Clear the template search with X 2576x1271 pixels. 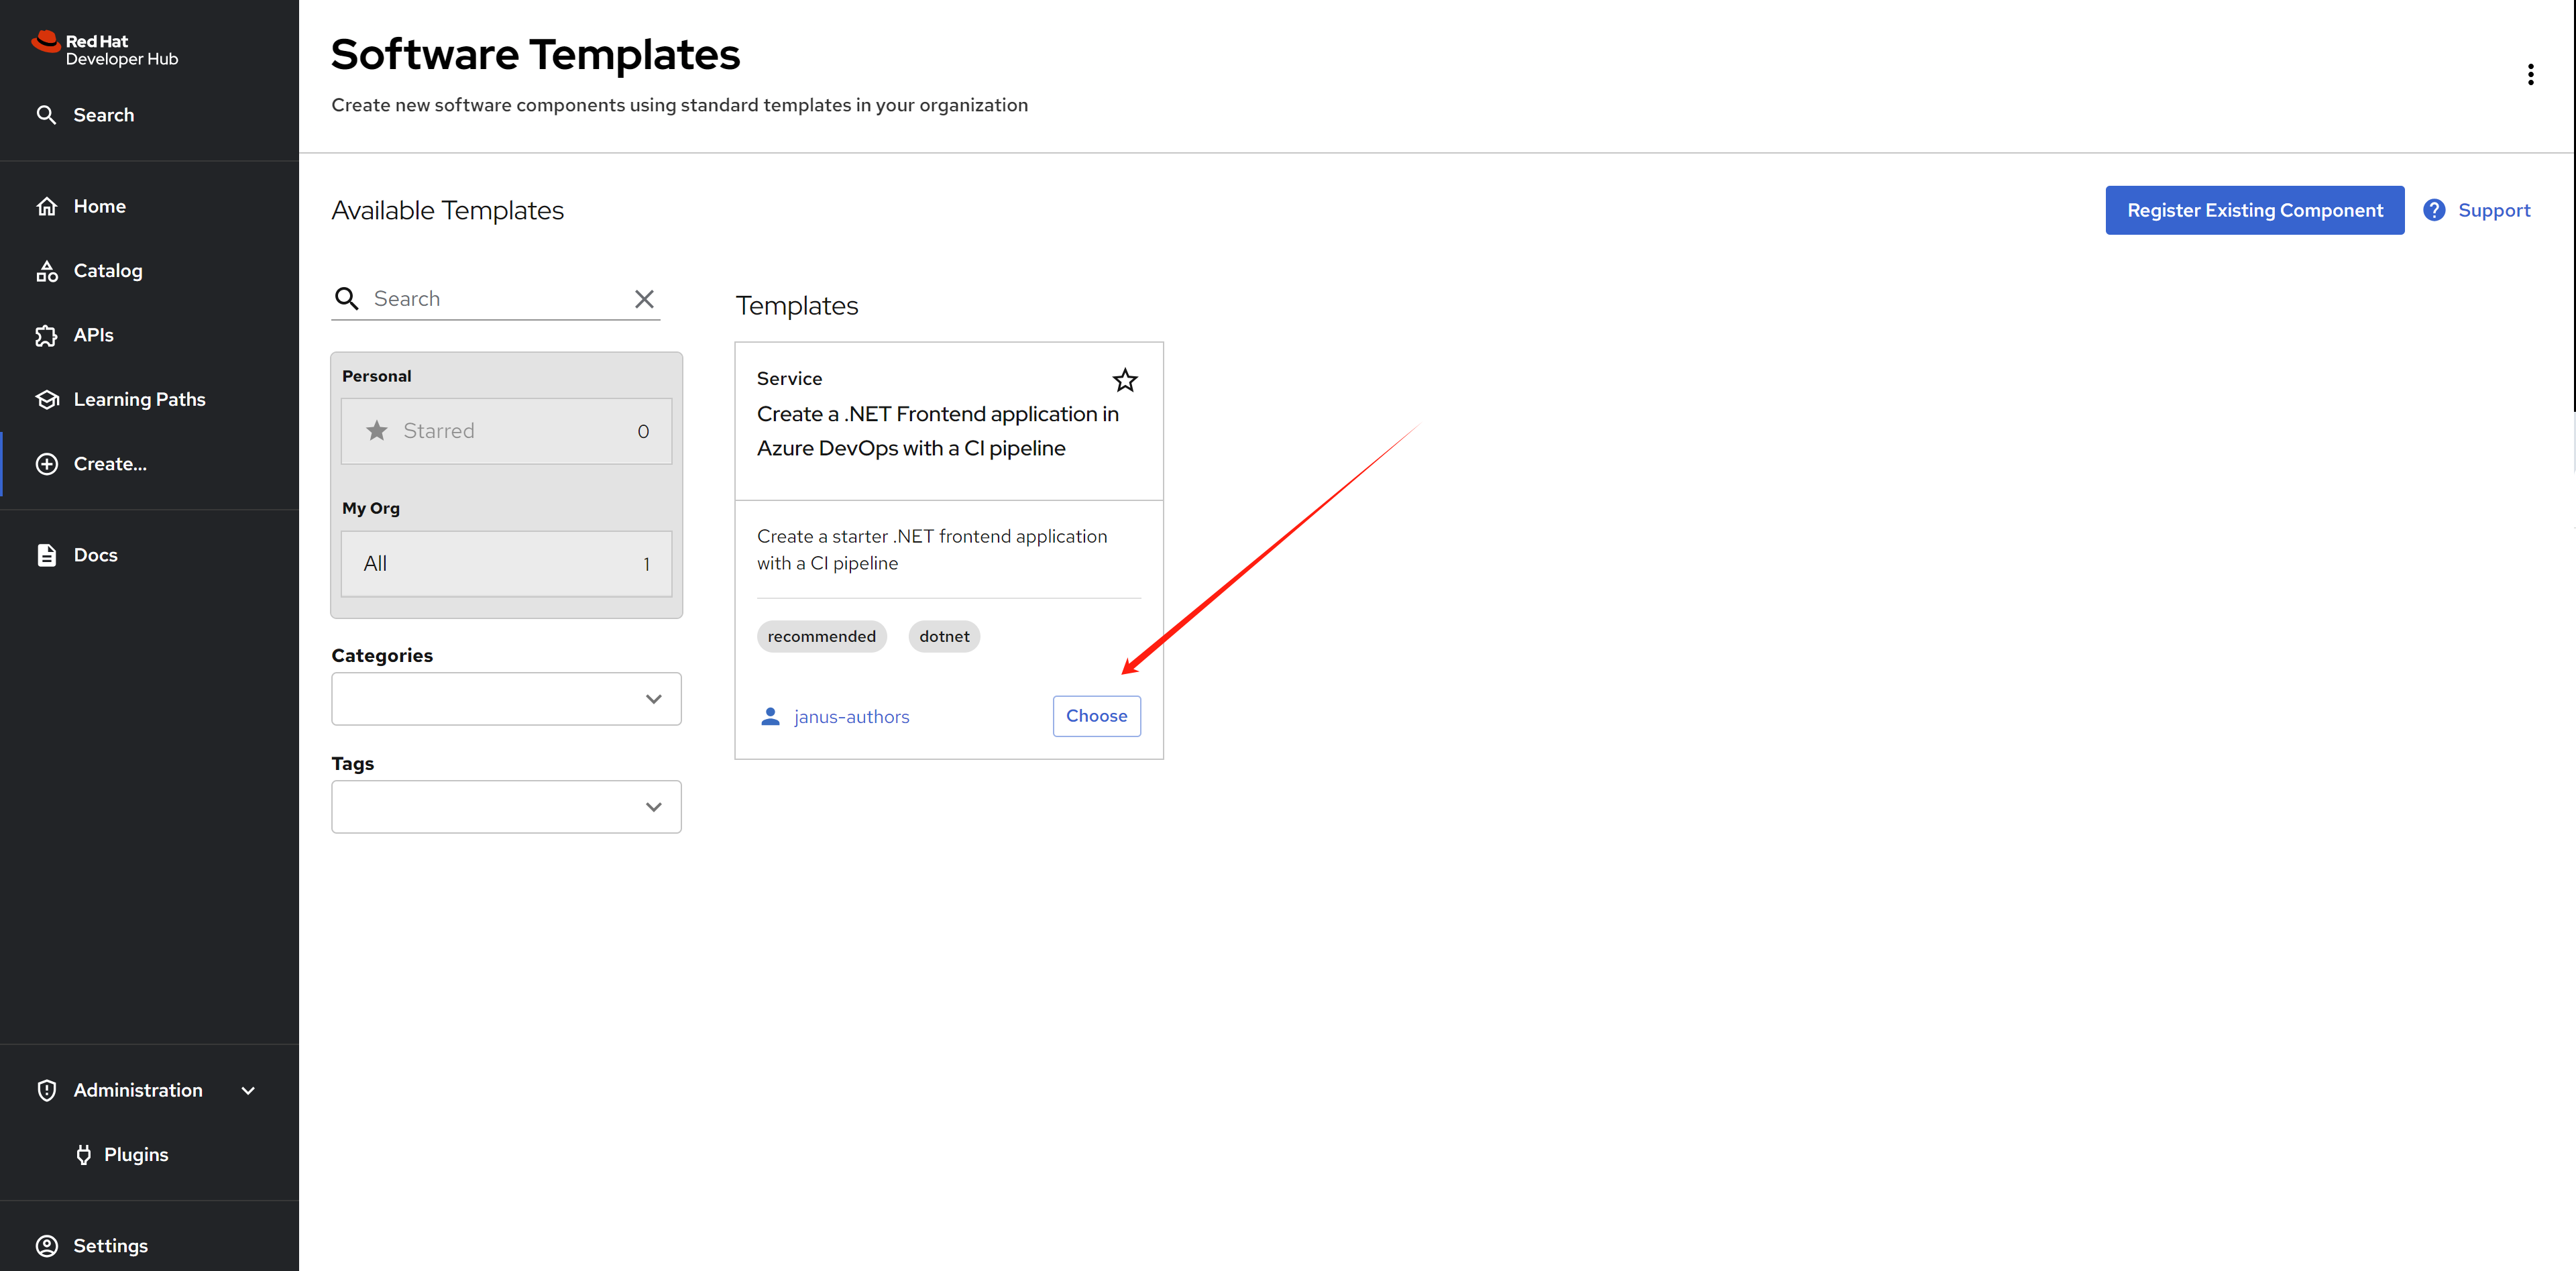(644, 299)
